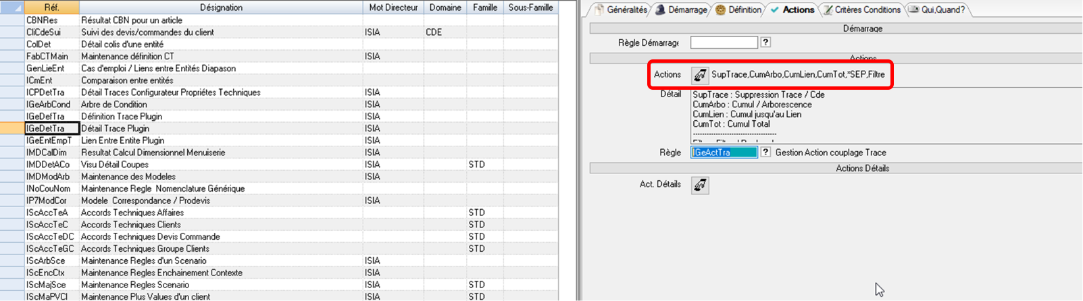
Task: Select the Critères Conditions tab
Action: pos(862,9)
